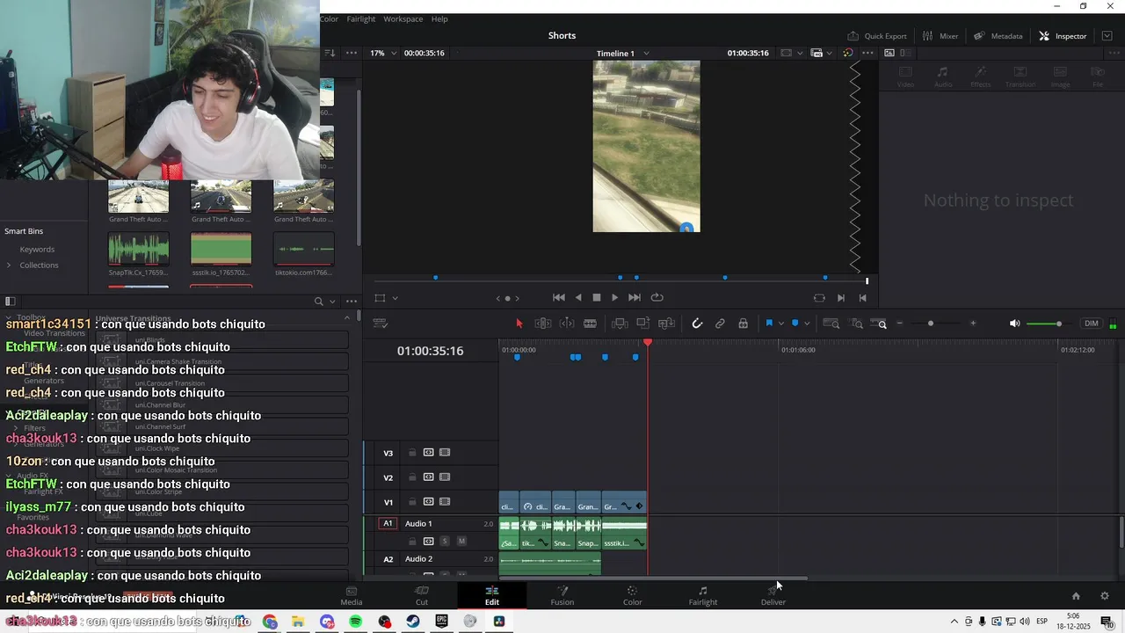
Task: Choose the Dynamic Trim Mode tool
Action: 567,324
